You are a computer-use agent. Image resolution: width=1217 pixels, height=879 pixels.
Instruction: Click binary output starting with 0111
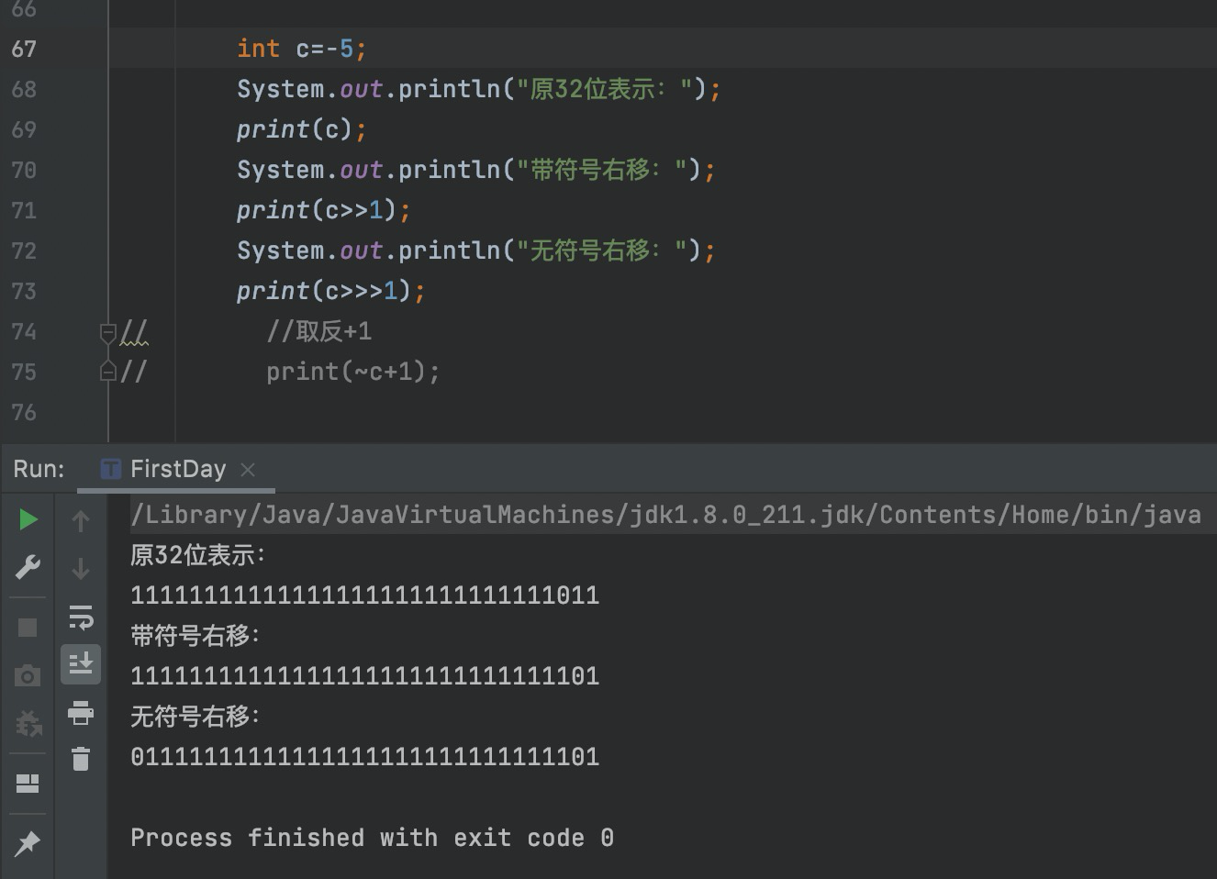tap(364, 757)
